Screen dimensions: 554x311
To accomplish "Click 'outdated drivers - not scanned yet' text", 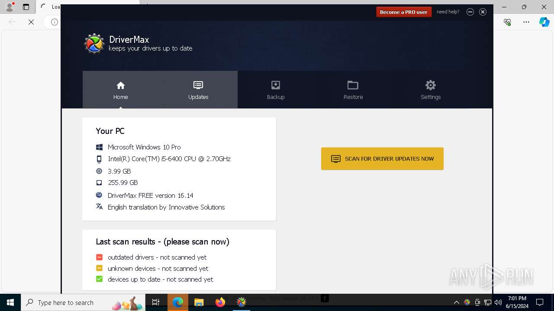I will [157, 257].
